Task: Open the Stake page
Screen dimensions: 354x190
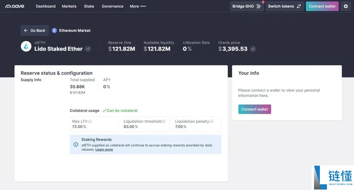Action: [x=89, y=6]
